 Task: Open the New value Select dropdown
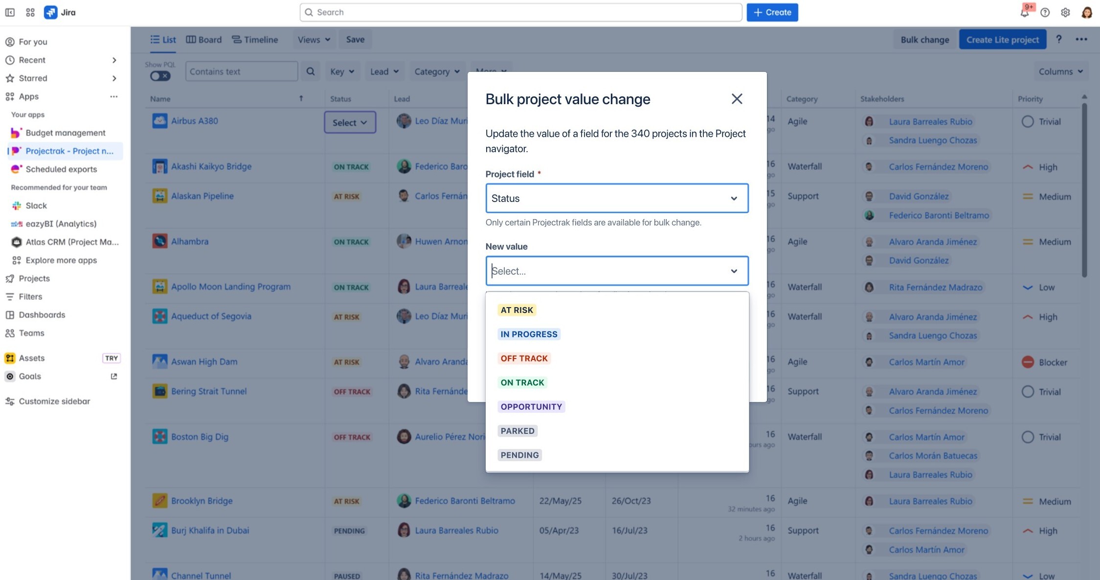pyautogui.click(x=617, y=270)
